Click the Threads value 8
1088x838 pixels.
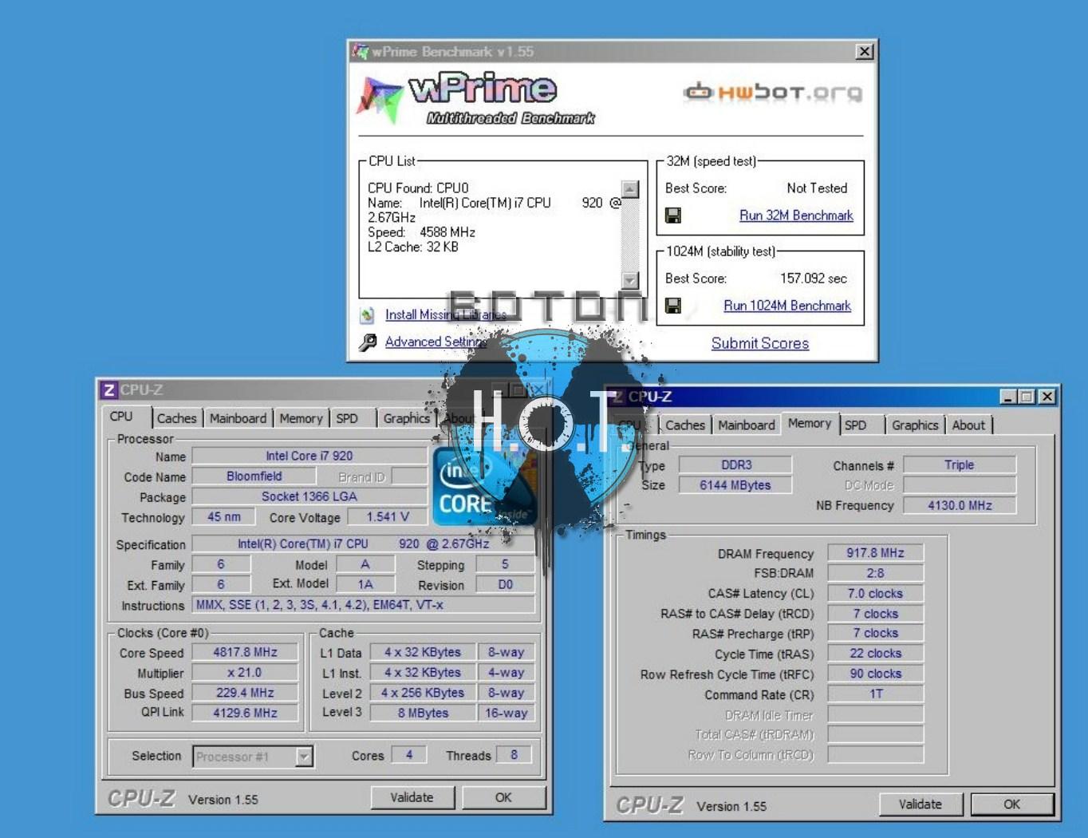click(x=514, y=755)
